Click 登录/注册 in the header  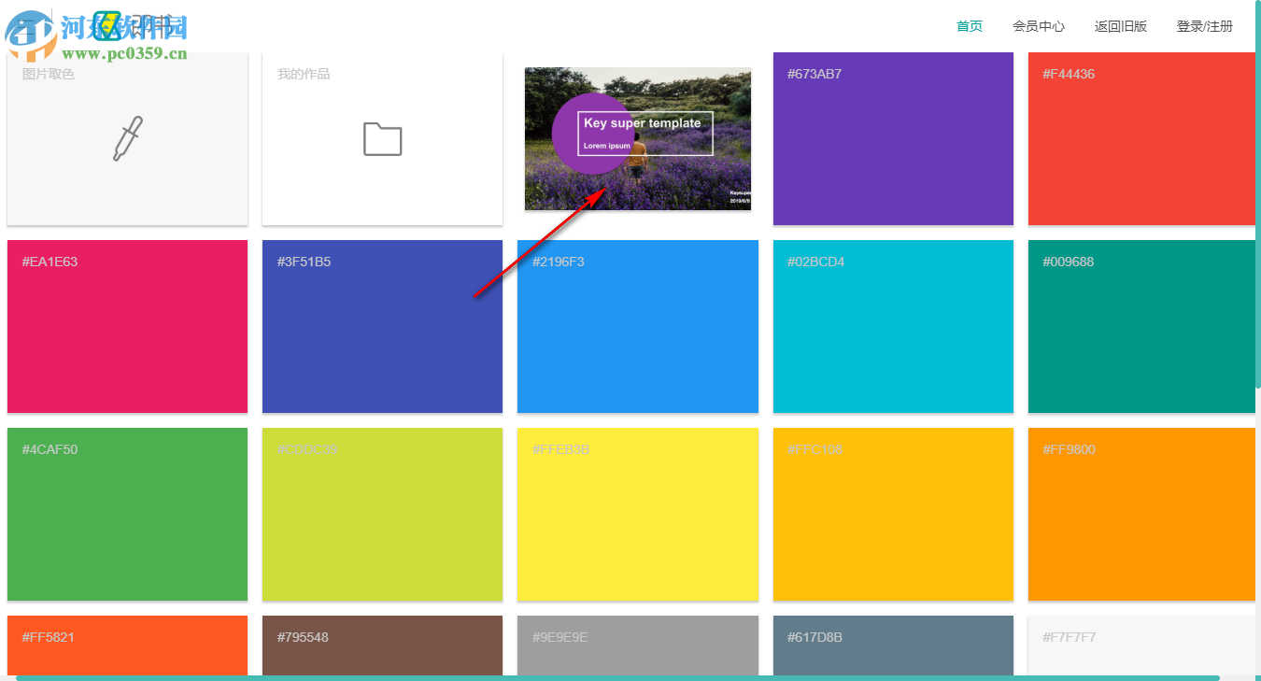pyautogui.click(x=1205, y=26)
